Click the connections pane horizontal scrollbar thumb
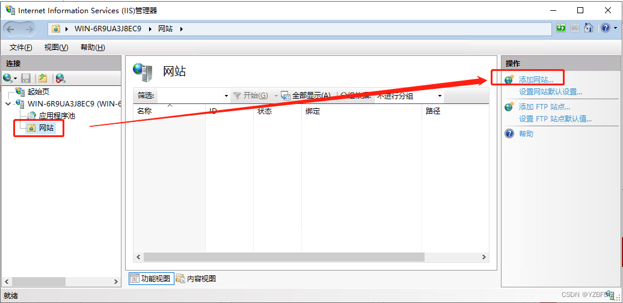Image resolution: width=623 pixels, height=303 pixels. pyautogui.click(x=38, y=281)
